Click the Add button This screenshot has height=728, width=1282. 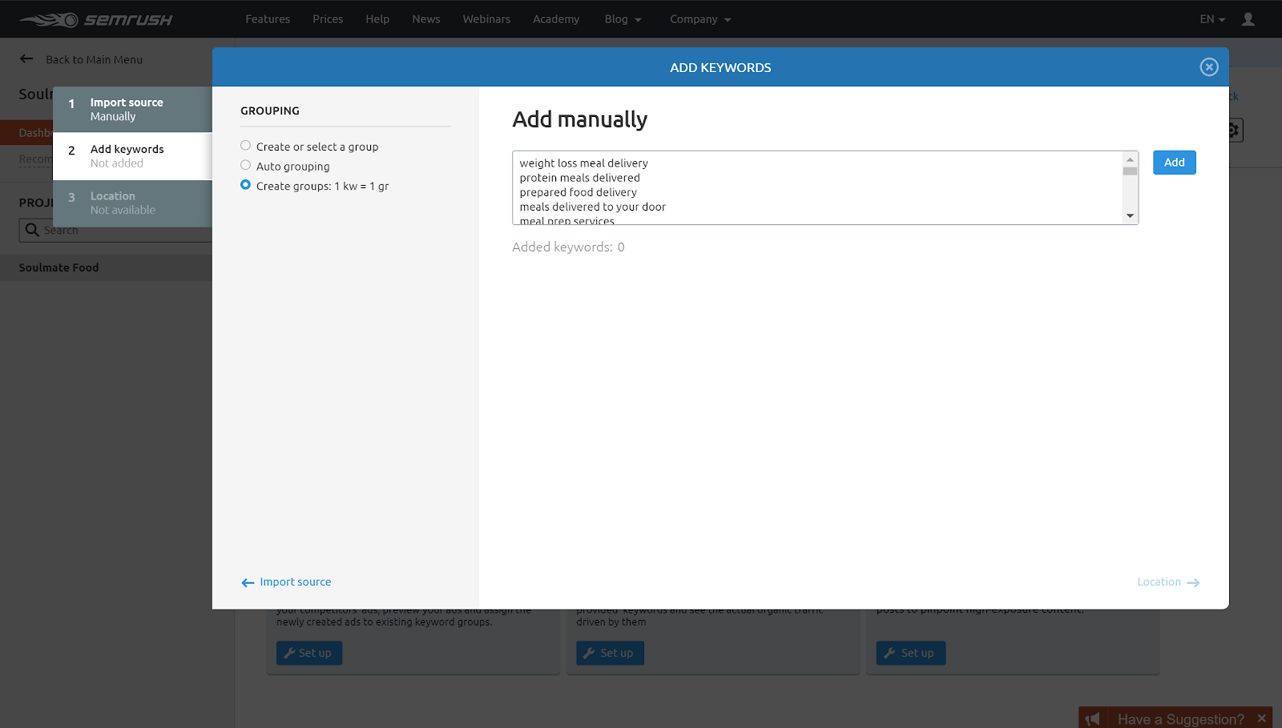click(x=1175, y=163)
